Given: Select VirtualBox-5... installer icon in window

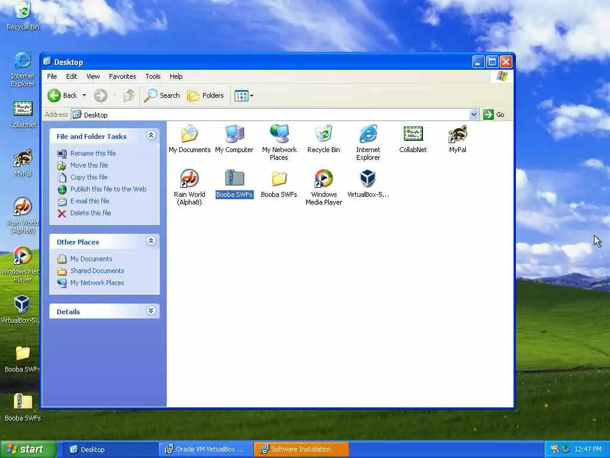Looking at the screenshot, I should coord(368,178).
